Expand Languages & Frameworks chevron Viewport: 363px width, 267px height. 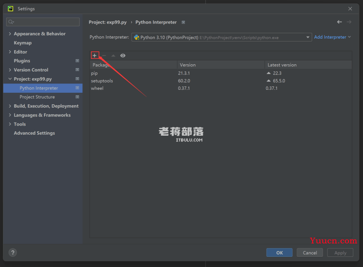click(10, 115)
